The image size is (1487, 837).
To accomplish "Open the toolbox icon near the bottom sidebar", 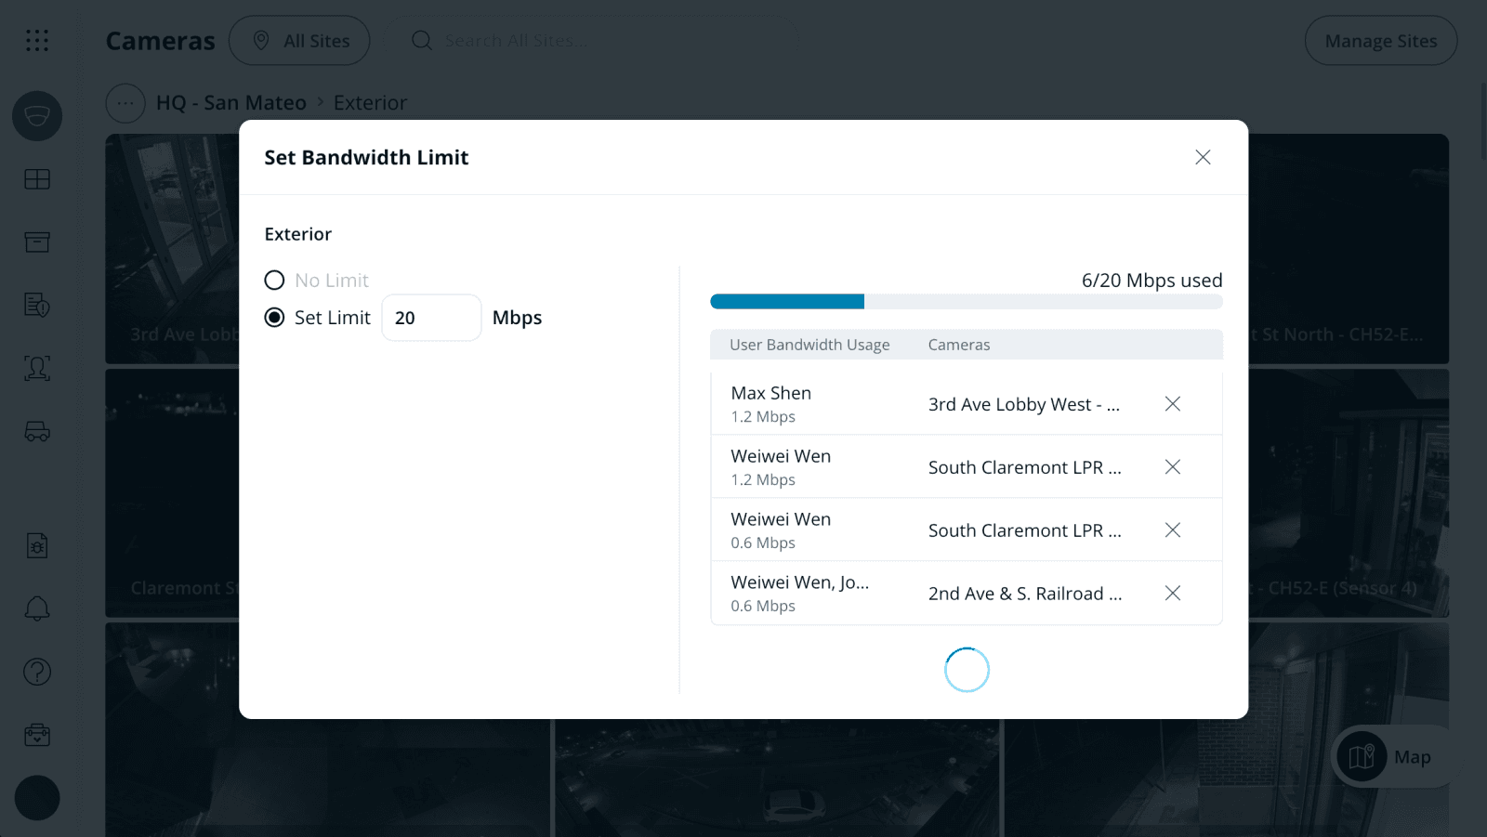I will 37,735.
